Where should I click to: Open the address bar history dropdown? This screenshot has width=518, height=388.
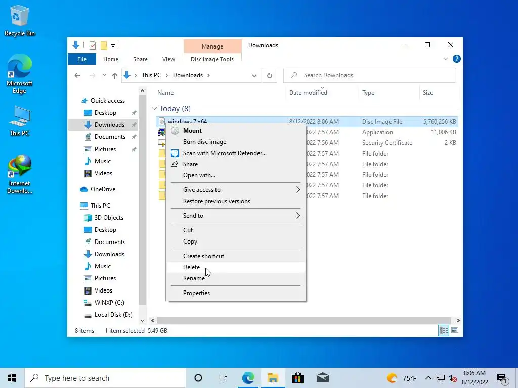click(x=254, y=76)
